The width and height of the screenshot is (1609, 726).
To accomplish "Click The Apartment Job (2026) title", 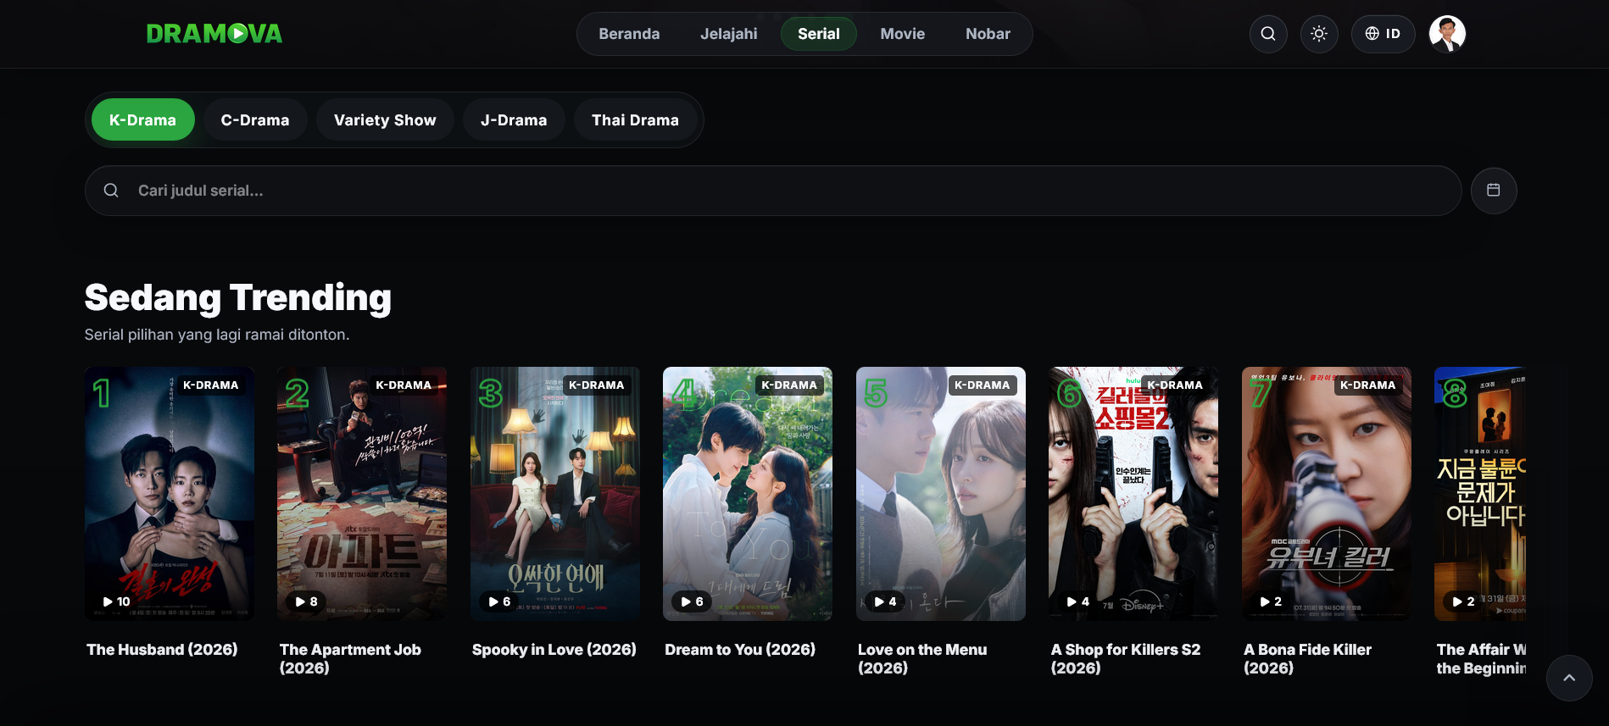I will [350, 659].
